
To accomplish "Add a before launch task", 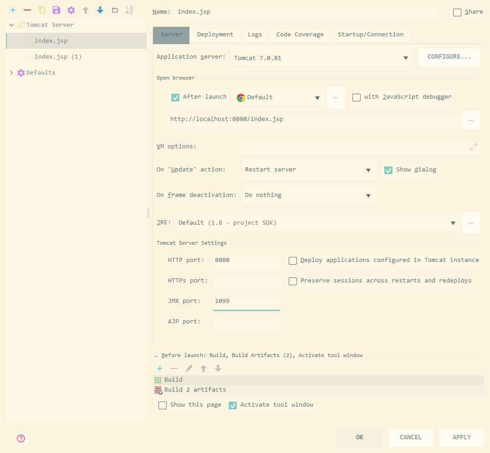I will pos(160,368).
